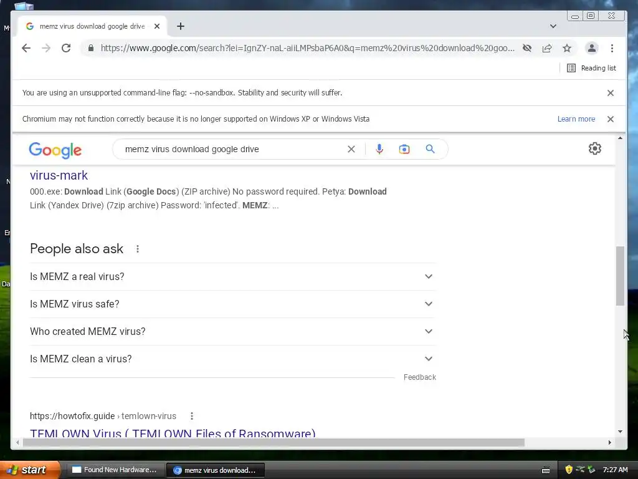Click the on-screen keyboard tray icon
The width and height of the screenshot is (638, 479).
pyautogui.click(x=546, y=470)
